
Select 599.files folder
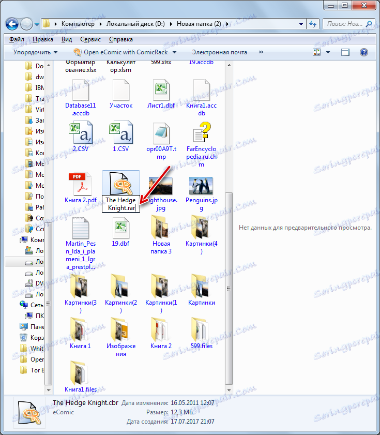tap(201, 334)
